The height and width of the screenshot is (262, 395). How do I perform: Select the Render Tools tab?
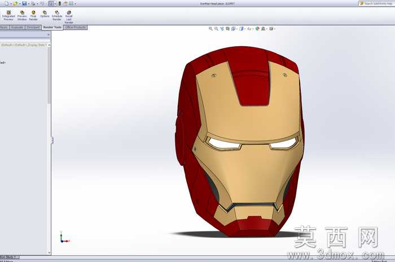(52, 28)
